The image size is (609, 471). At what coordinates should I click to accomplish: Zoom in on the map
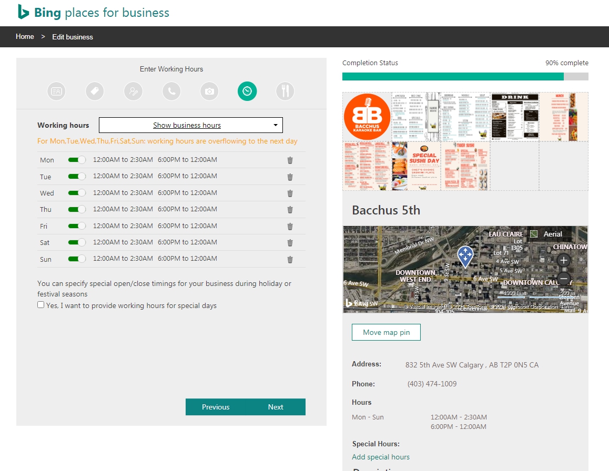point(564,260)
